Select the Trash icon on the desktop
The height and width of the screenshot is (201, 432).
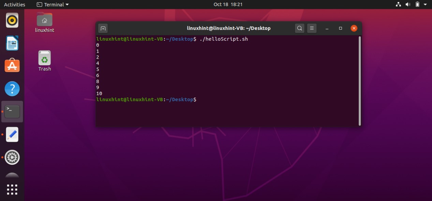tap(45, 61)
